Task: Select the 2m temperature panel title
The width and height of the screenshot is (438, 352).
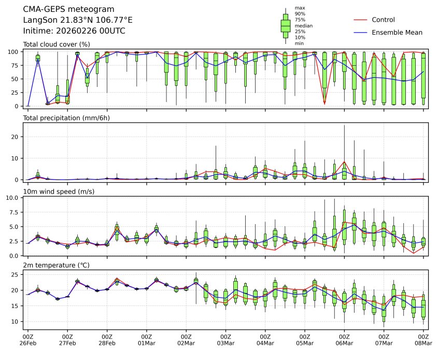Action: [57, 266]
